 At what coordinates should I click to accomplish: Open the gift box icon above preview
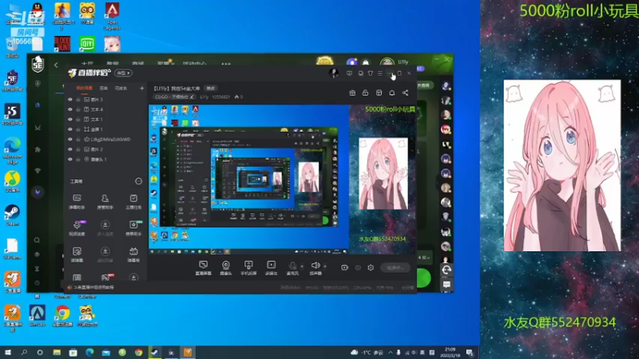pos(352,93)
